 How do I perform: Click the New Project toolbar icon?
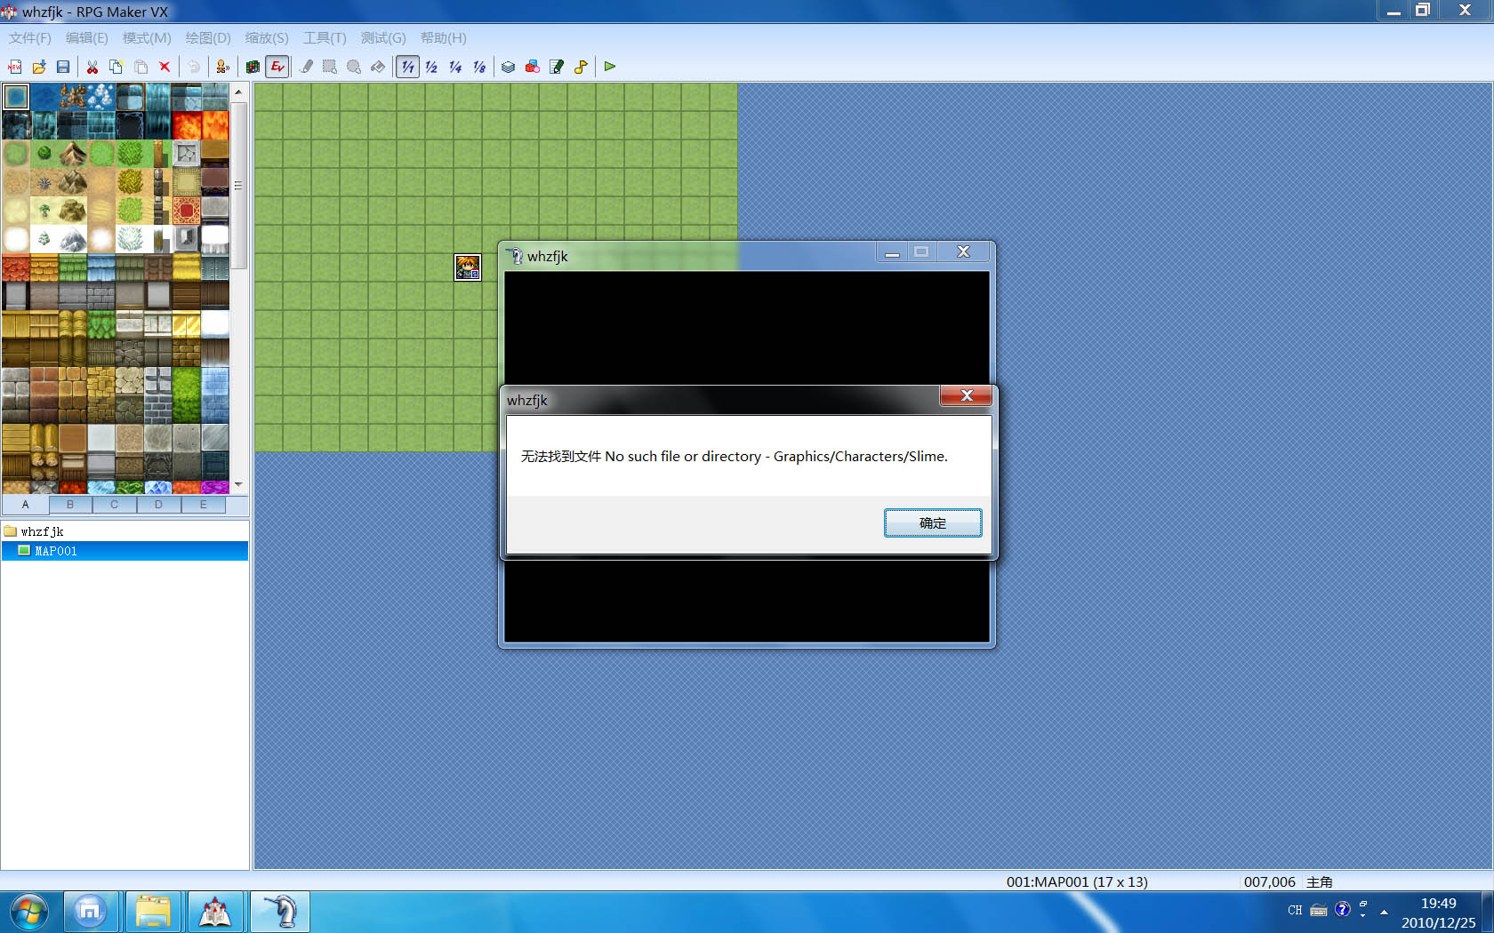pyautogui.click(x=15, y=67)
